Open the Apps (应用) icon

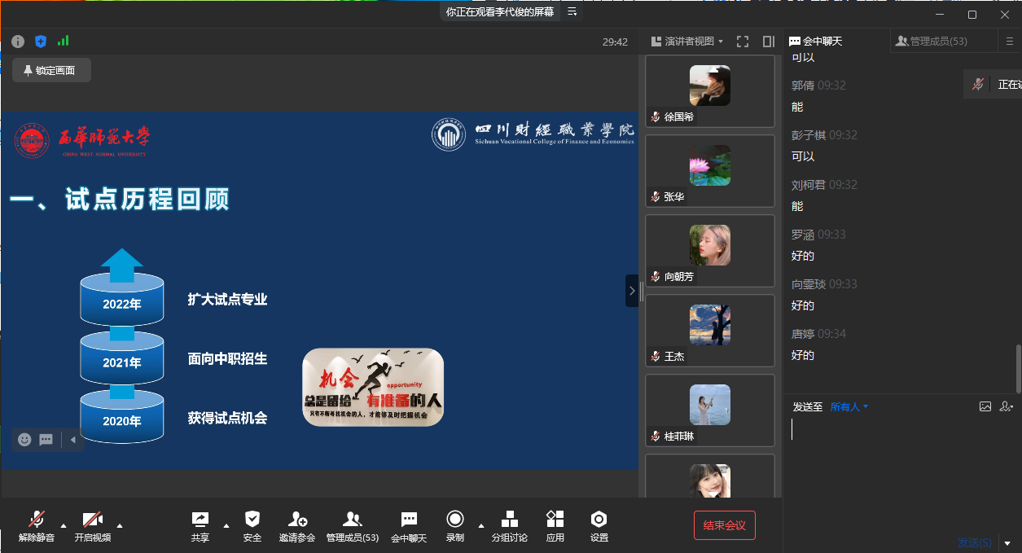tap(555, 520)
